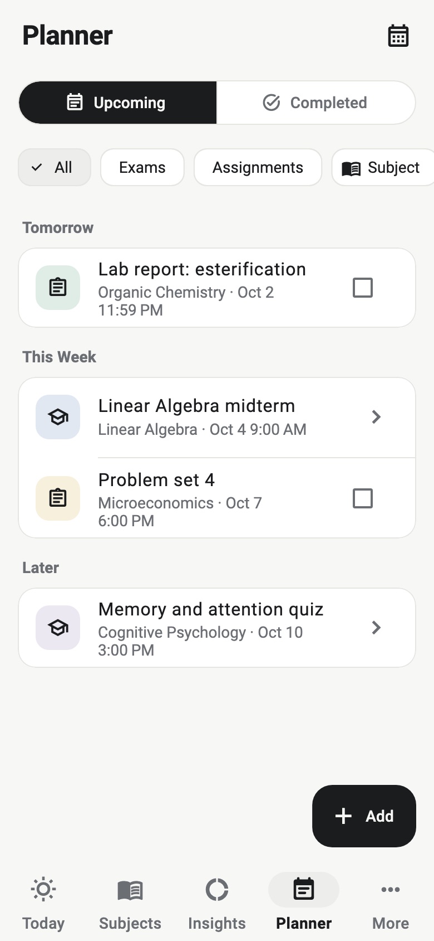Open the More dots menu
The width and height of the screenshot is (434, 941).
coord(391,890)
